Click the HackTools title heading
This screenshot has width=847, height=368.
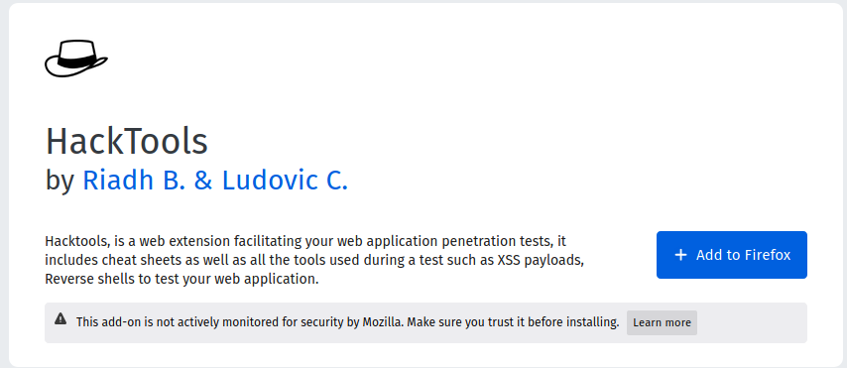click(x=126, y=142)
